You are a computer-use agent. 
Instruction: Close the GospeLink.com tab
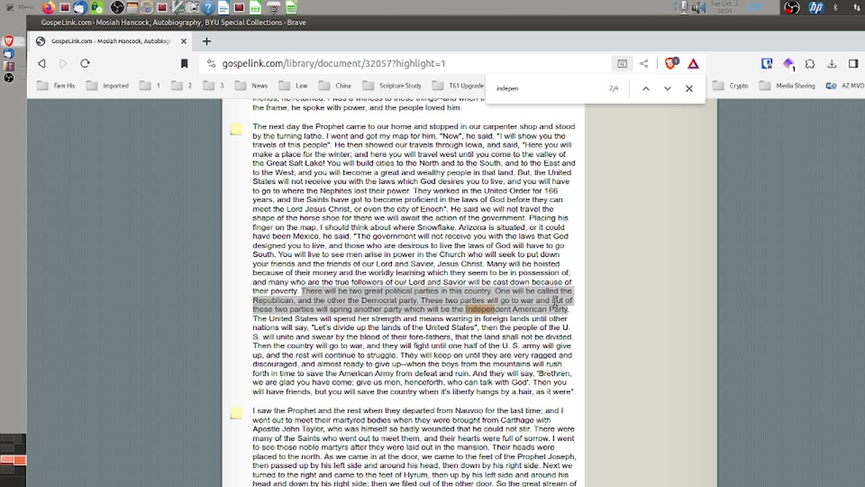click(183, 41)
